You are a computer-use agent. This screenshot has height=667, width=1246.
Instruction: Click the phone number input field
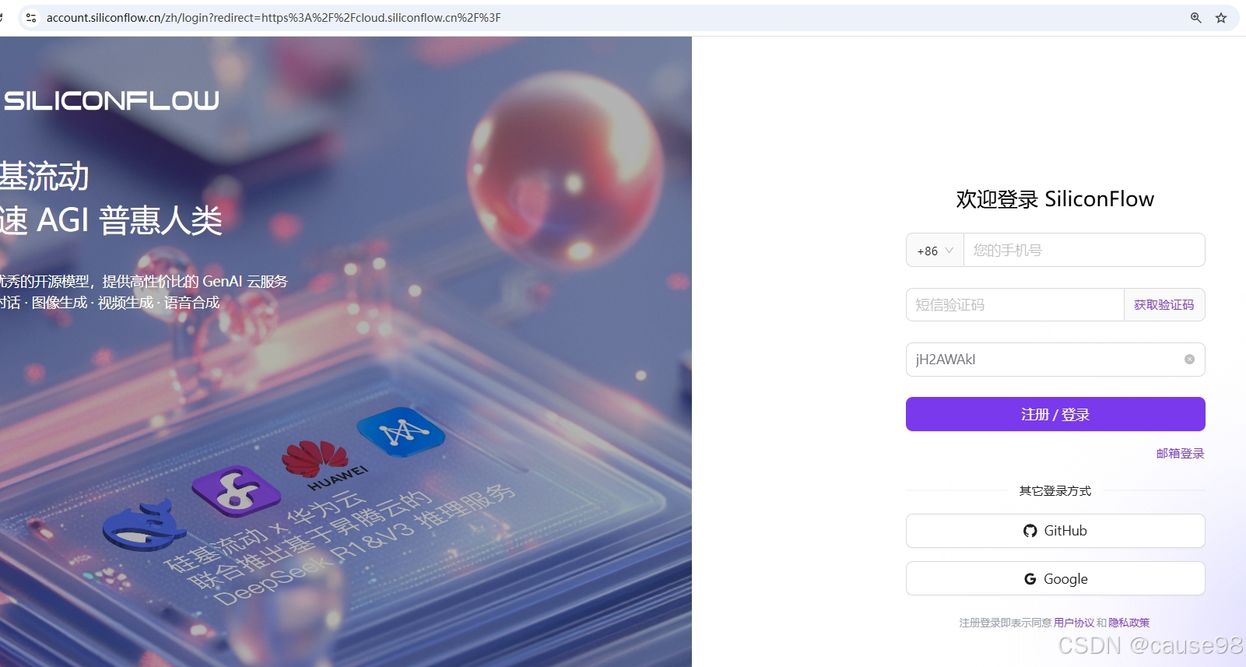(x=1084, y=251)
